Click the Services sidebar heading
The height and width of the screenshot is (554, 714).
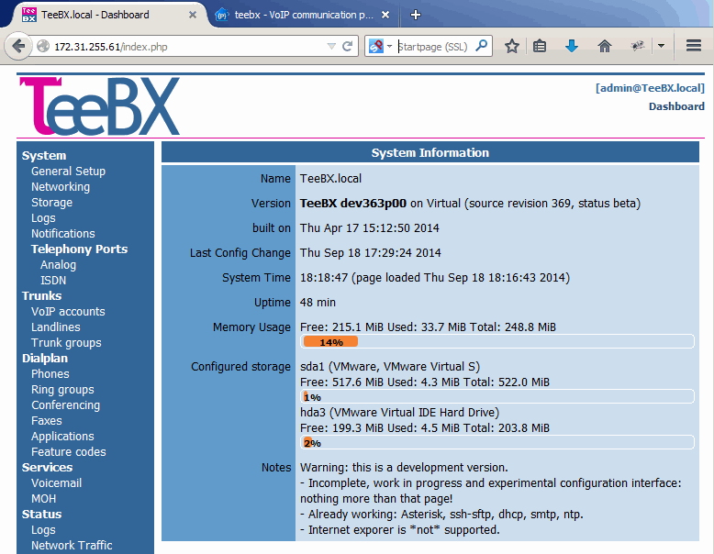pos(47,468)
